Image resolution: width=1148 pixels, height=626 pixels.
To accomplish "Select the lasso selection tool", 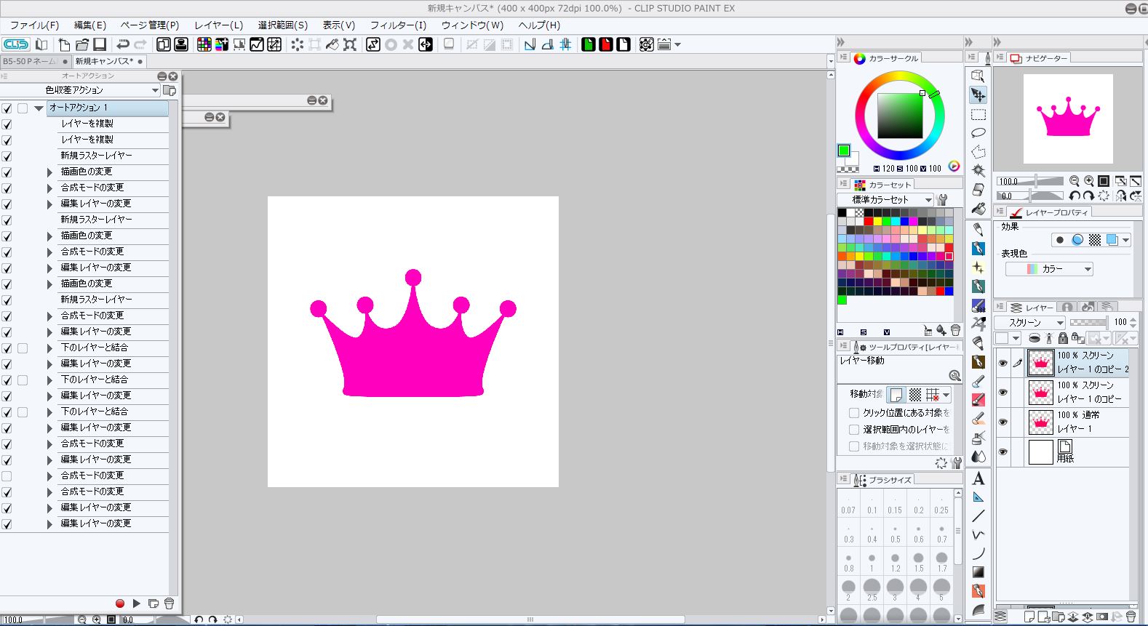I will [x=978, y=133].
